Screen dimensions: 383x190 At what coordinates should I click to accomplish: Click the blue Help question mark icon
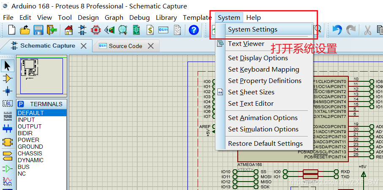click(x=194, y=30)
